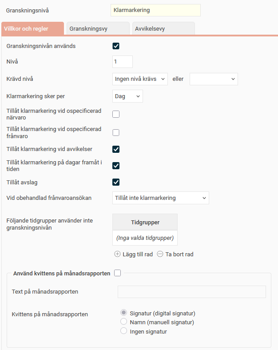Click the Granskningsnivå name field
The image size is (278, 350).
(155, 10)
